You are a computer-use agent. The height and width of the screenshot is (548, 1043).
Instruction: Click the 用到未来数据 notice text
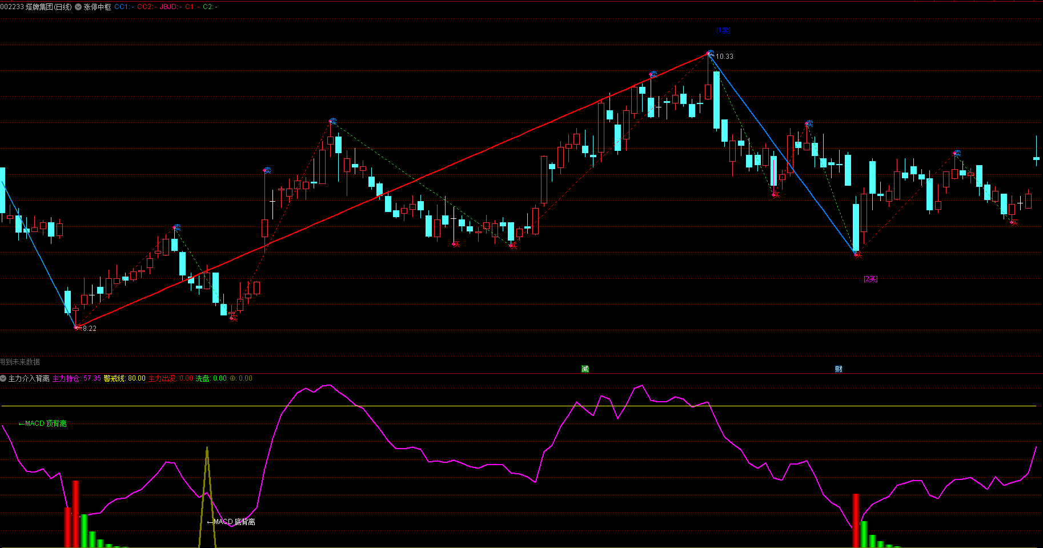coord(20,362)
